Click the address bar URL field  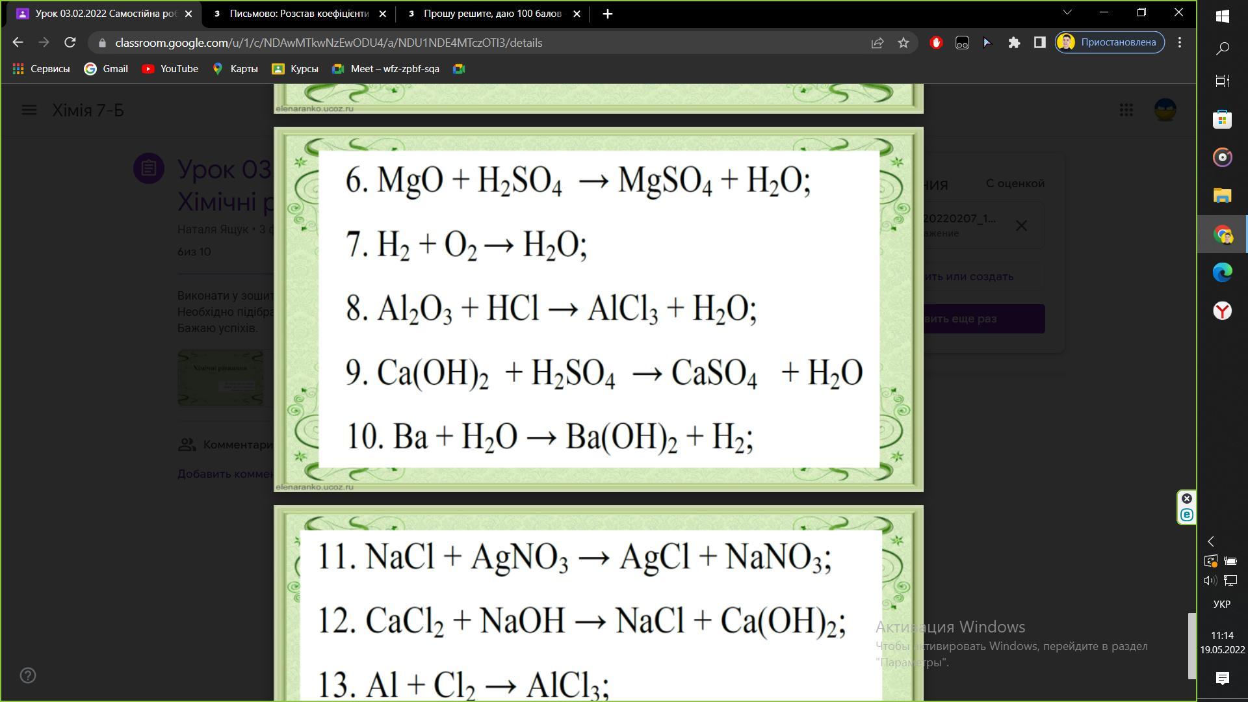(x=481, y=43)
